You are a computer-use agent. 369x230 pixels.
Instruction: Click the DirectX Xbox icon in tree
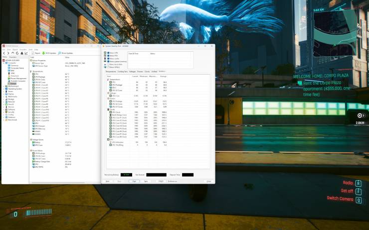(x=6, y=105)
